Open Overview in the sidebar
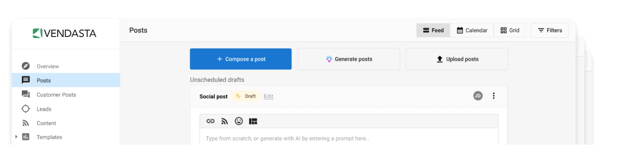This screenshot has width=621, height=145. click(x=48, y=66)
